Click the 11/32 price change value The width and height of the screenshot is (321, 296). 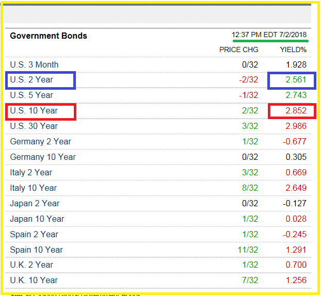click(x=248, y=250)
